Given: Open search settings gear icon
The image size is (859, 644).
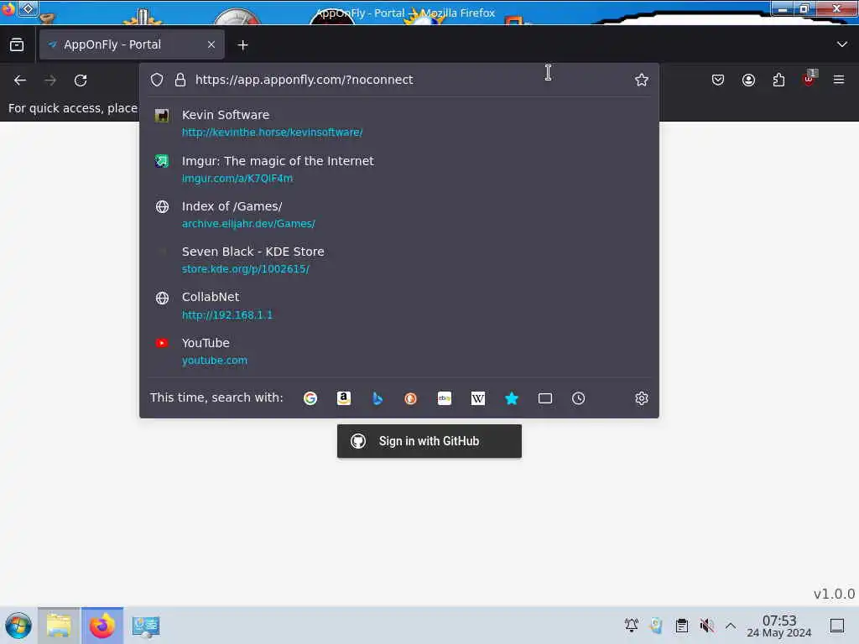Looking at the screenshot, I should pyautogui.click(x=642, y=398).
